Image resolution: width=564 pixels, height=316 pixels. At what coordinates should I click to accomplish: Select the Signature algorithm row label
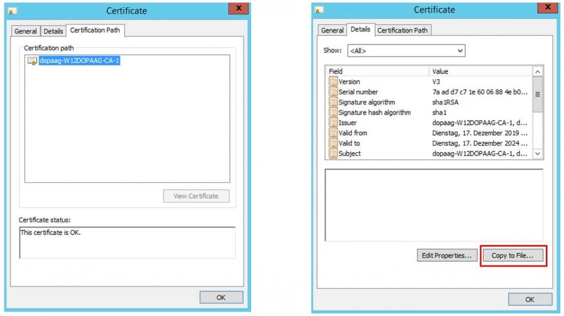point(367,102)
